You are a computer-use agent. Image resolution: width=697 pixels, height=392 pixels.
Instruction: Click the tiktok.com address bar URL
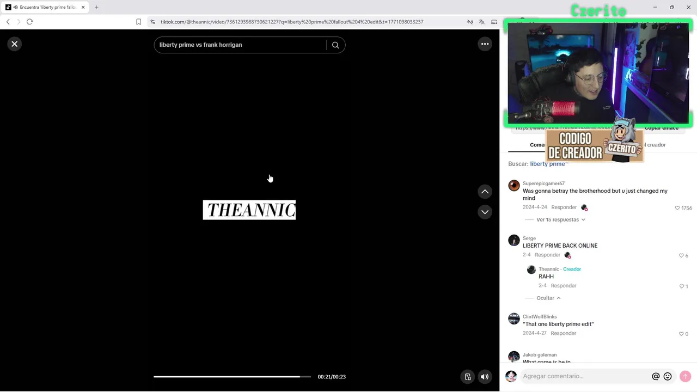pos(292,22)
